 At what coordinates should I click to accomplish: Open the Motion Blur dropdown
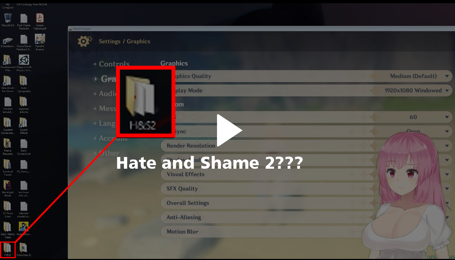tap(306, 232)
